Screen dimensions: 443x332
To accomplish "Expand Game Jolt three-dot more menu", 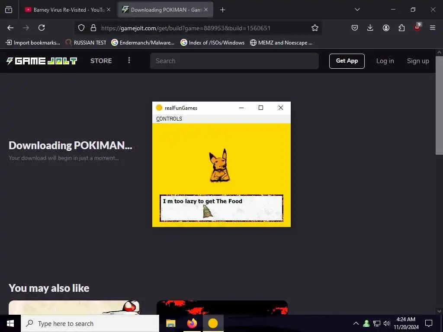I will tap(129, 61).
